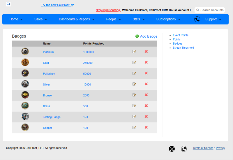Edit the Gold badge
This screenshot has width=233, height=160.
[134, 62]
